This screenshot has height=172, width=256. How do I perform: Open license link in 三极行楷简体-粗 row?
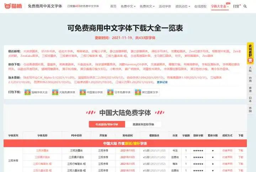[x=227, y=164]
